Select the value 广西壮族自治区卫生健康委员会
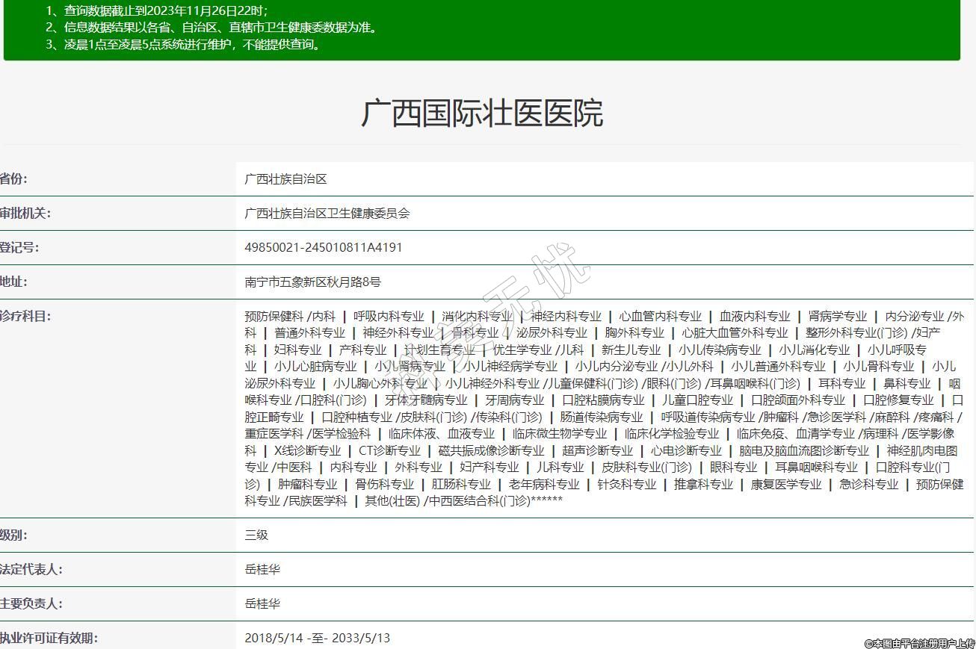 click(x=327, y=214)
